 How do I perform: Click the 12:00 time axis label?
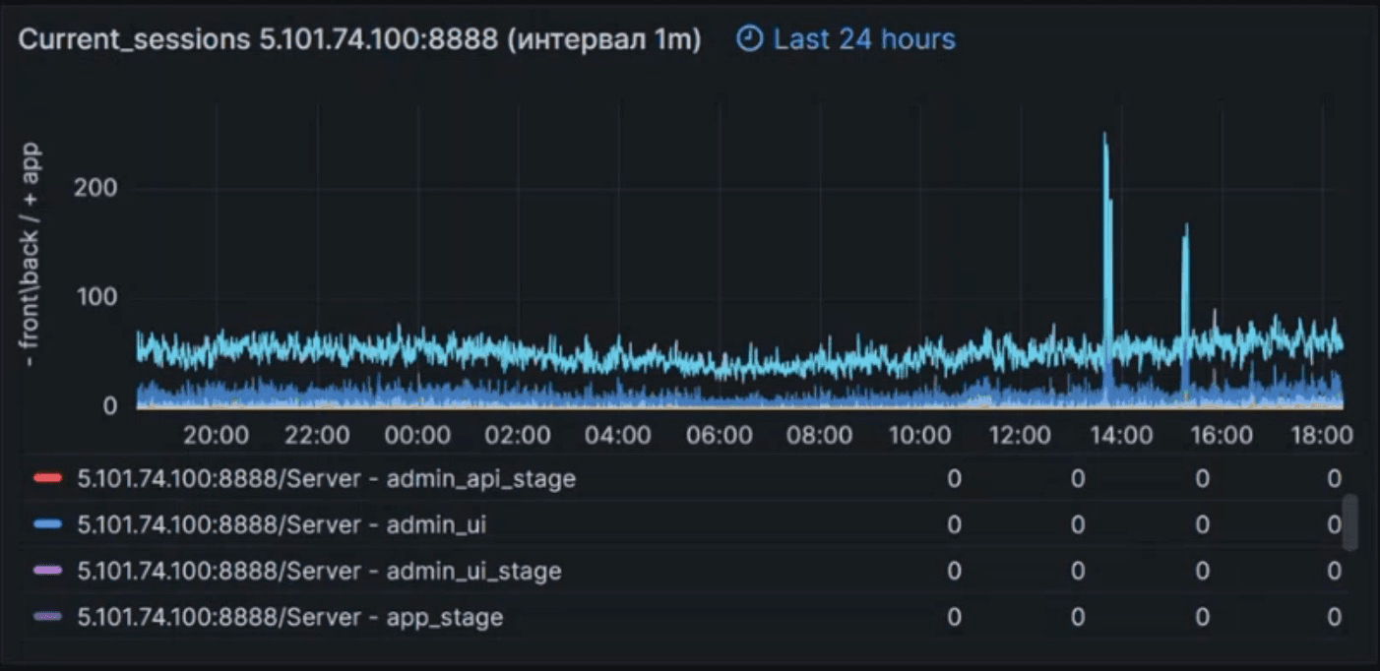point(1023,435)
